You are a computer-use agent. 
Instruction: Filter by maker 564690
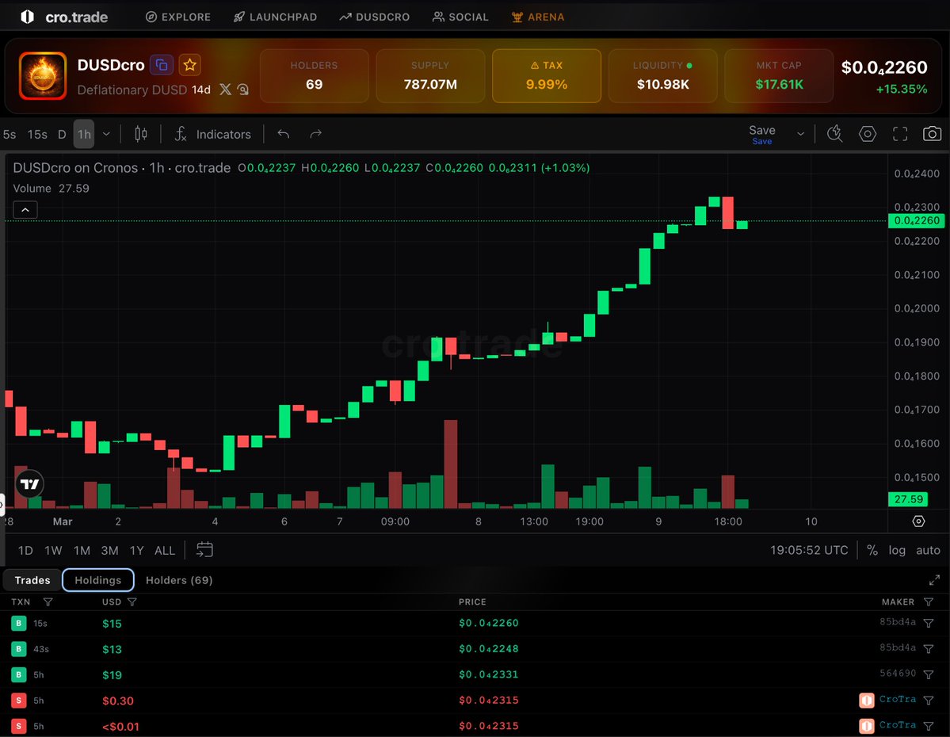(928, 674)
